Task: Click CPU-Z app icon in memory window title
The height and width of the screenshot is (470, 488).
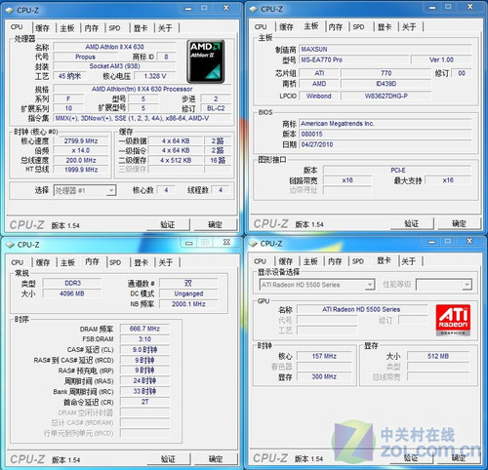Action: [x=11, y=245]
